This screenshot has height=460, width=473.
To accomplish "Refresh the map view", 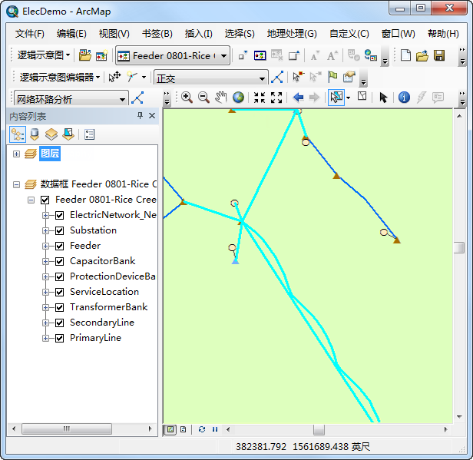I will 202,429.
